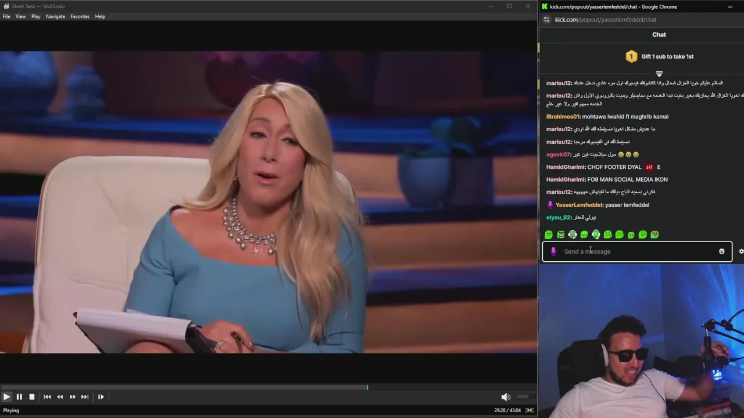Viewport: 744px width, 418px height.
Task: Open YasserLemfeddel username in chat
Action: 579,205
